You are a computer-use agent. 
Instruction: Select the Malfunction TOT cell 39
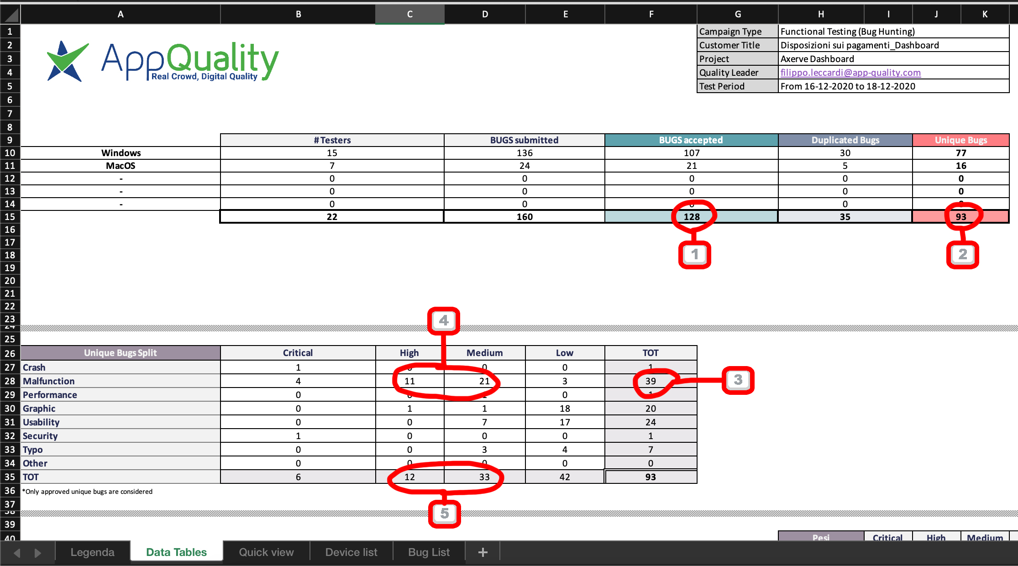pyautogui.click(x=651, y=381)
